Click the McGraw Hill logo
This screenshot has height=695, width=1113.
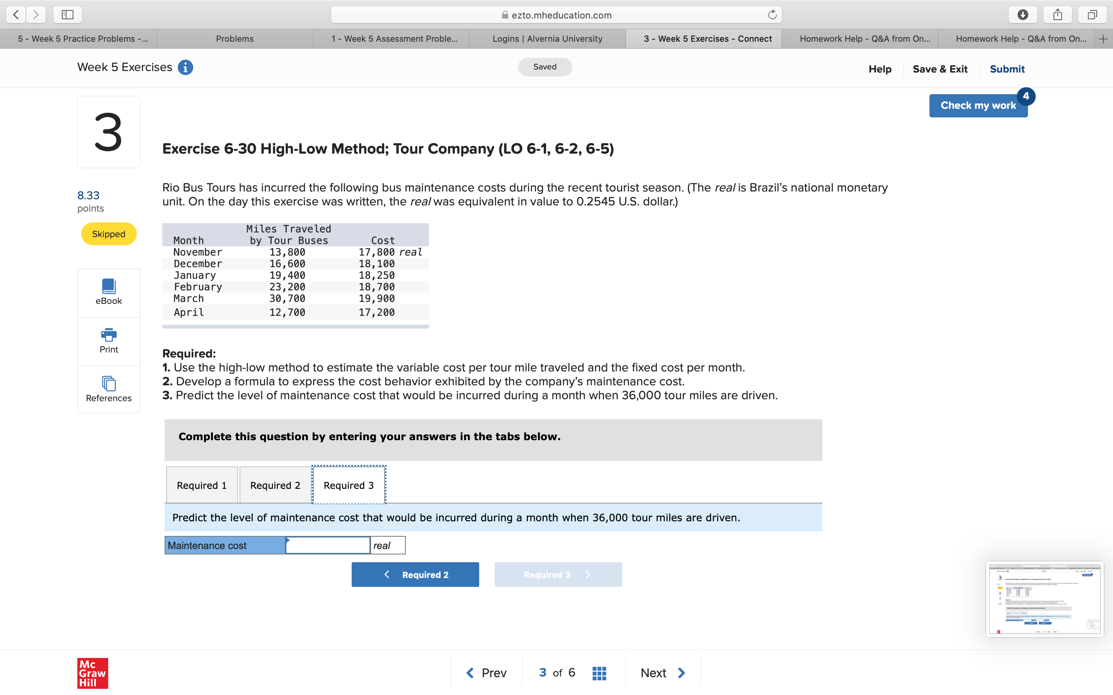click(92, 673)
